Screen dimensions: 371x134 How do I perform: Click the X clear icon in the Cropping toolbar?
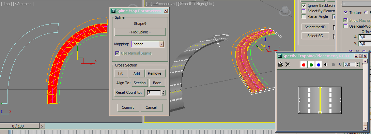coord(288,64)
